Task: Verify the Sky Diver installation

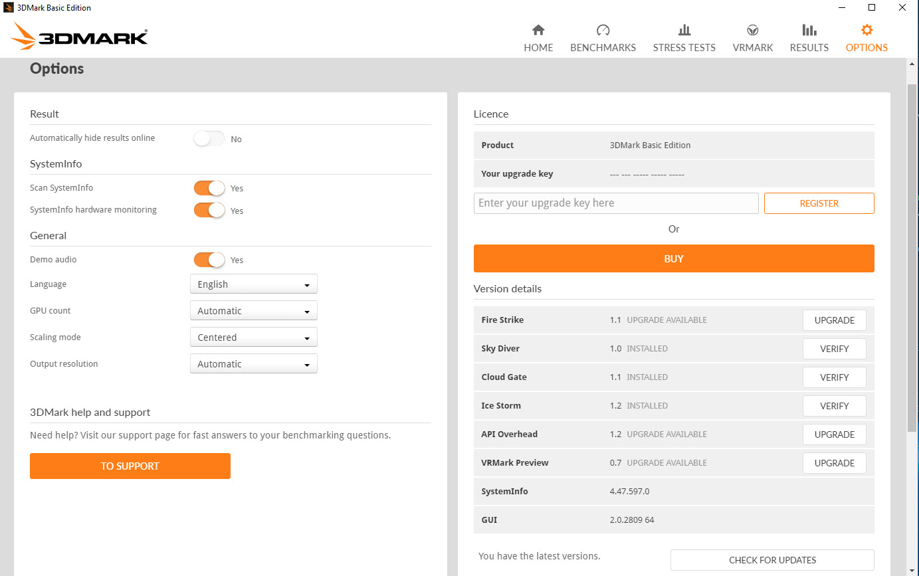Action: coord(835,349)
